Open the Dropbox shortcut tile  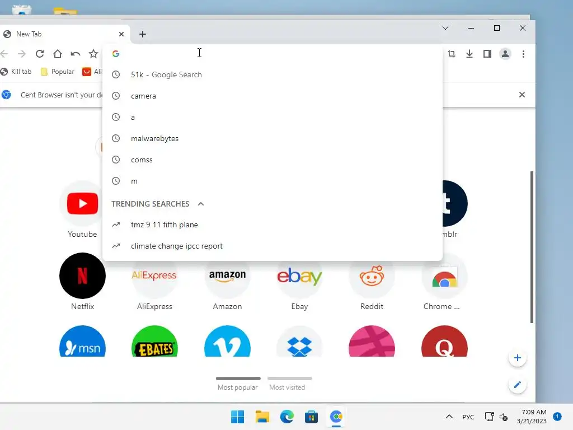300,341
